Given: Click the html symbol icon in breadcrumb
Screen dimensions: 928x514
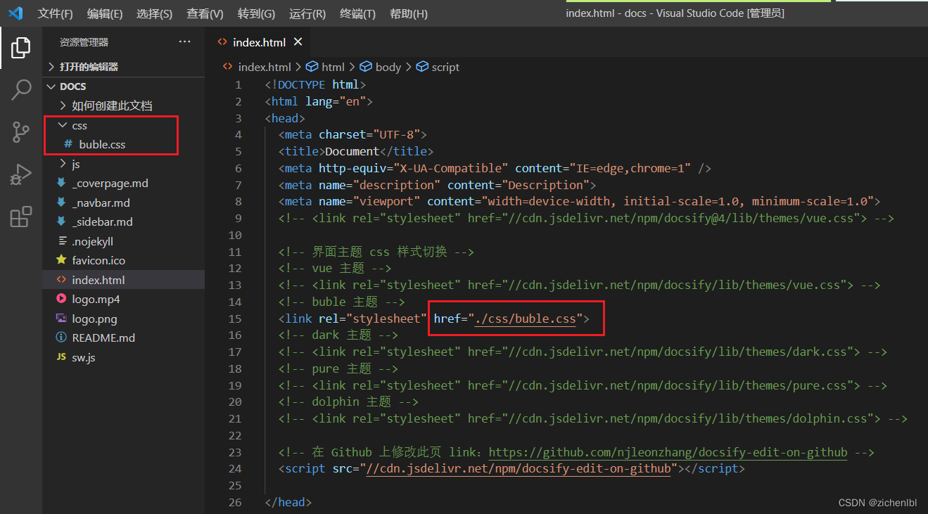Looking at the screenshot, I should tap(312, 67).
